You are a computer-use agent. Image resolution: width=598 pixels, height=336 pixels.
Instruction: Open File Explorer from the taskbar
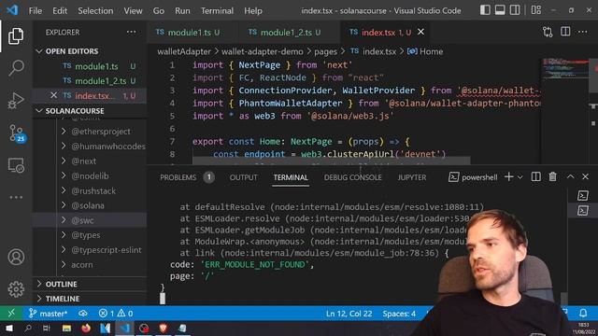(x=66, y=329)
